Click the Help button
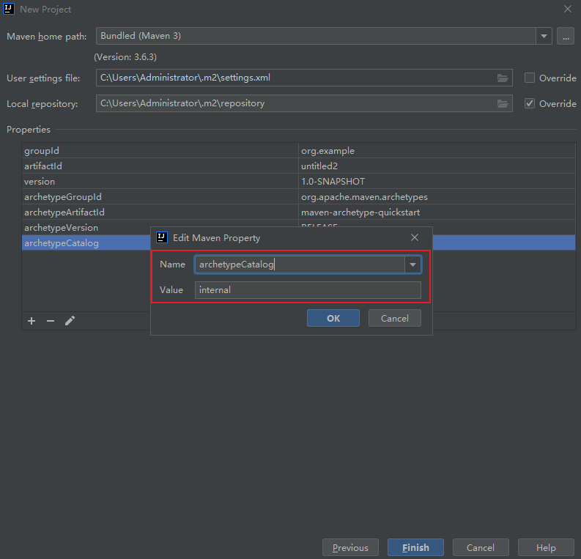Image resolution: width=581 pixels, height=559 pixels. [546, 547]
